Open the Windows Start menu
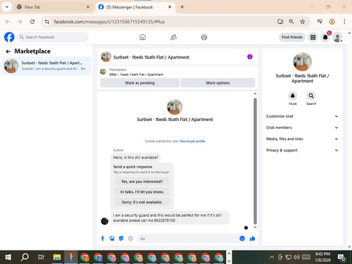Image resolution: width=352 pixels, height=264 pixels. 8,257
